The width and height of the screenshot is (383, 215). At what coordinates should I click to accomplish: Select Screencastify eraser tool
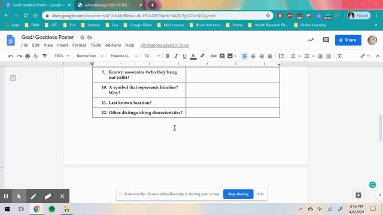(48, 196)
